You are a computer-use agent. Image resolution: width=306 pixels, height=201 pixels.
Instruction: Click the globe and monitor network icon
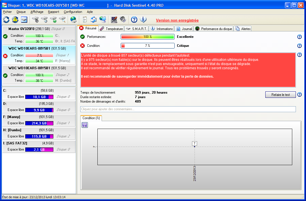[x=103, y=20]
